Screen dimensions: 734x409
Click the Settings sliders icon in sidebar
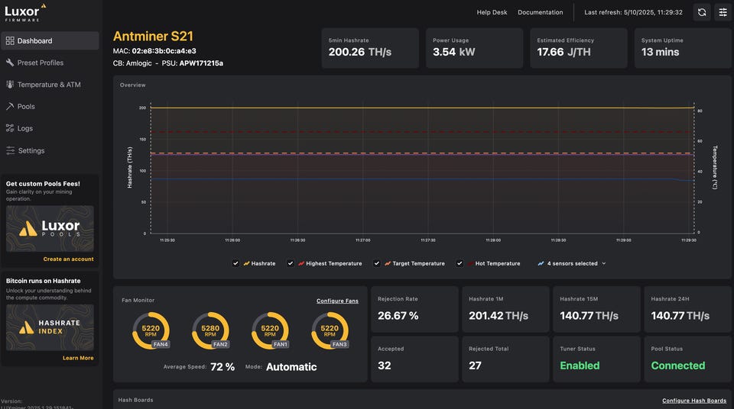pyautogui.click(x=10, y=150)
